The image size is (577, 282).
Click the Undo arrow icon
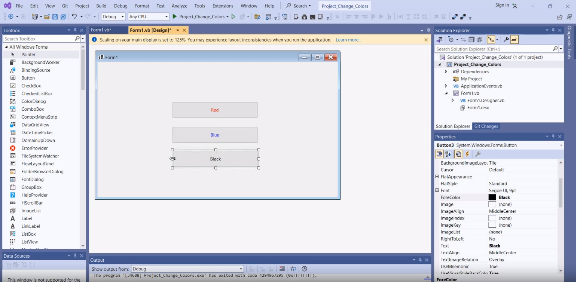click(x=74, y=17)
